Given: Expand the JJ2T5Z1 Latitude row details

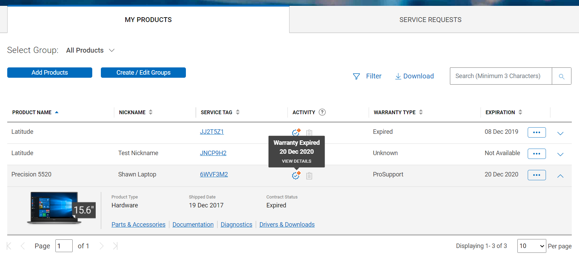Looking at the screenshot, I should click(x=560, y=133).
